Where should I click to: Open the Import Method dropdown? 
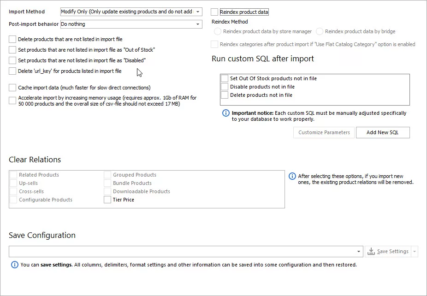pyautogui.click(x=198, y=12)
